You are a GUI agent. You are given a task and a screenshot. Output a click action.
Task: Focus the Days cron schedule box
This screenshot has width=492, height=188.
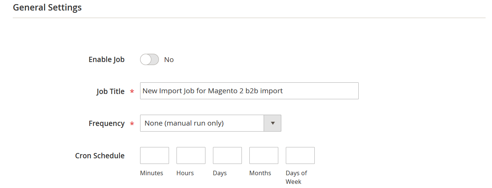pyautogui.click(x=227, y=155)
